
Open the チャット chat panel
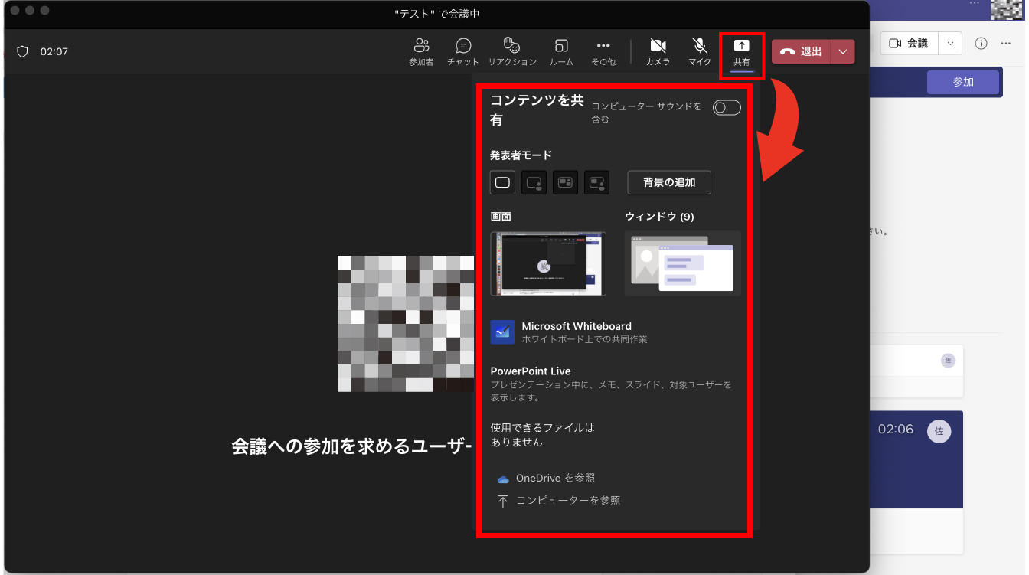coord(463,51)
